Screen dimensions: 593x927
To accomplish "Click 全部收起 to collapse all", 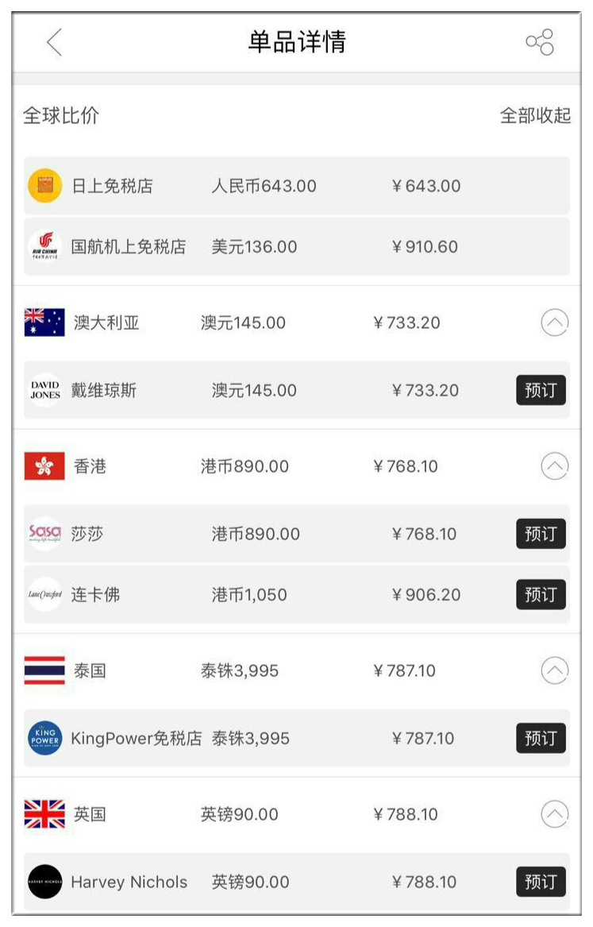I will [535, 115].
